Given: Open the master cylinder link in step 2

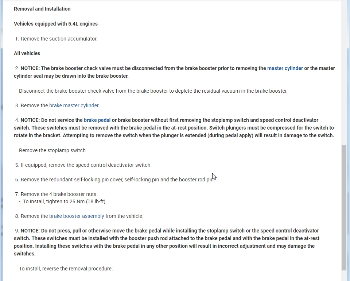Looking at the screenshot, I should tap(285, 68).
